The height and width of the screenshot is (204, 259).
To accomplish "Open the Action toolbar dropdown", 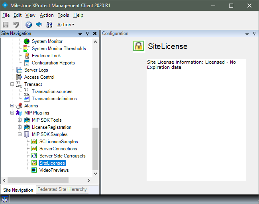I will coord(66,25).
